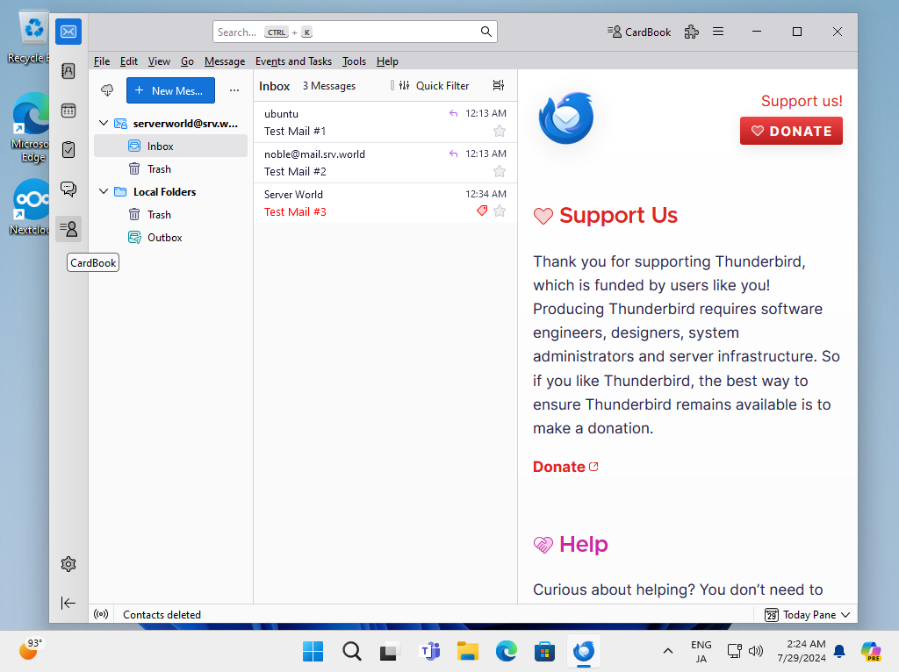Toggle the Quick Filter bar

click(x=435, y=85)
